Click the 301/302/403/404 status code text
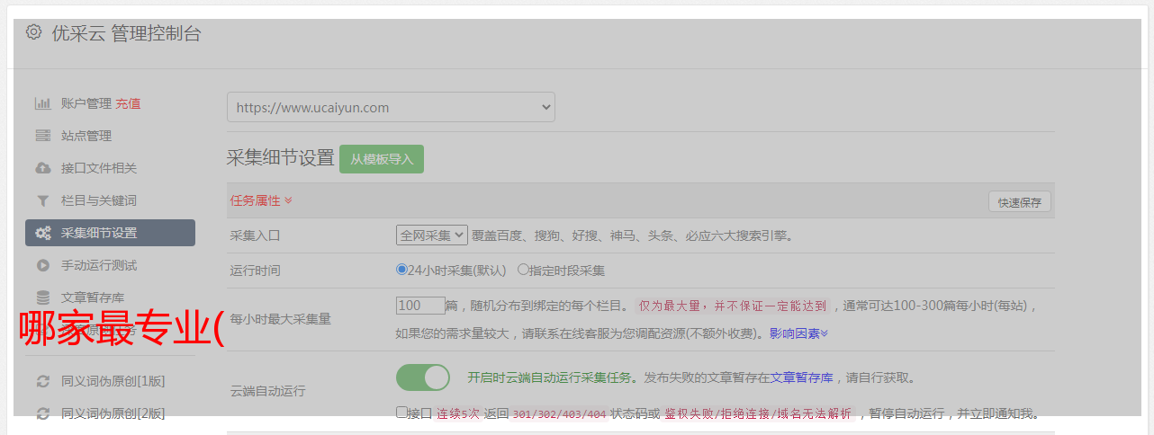Viewport: 1154px width, 435px height. pos(560,414)
